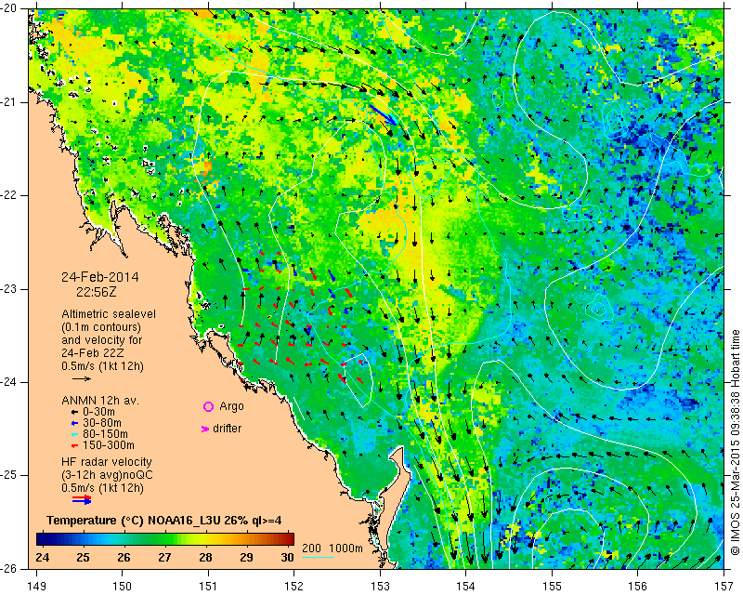Click the black 0-30m ANMN arrow symbol
Screen dimensions: 743x595
coord(74,412)
